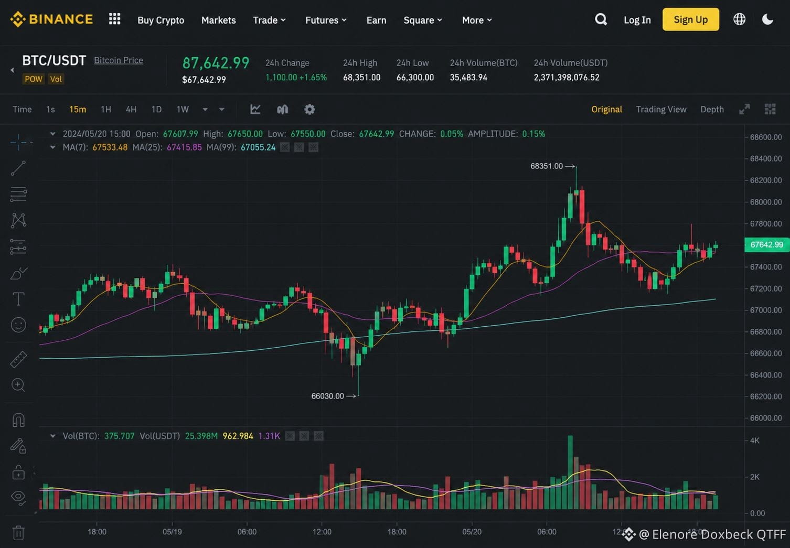Open the technical indicators icon
This screenshot has height=548, width=790.
[x=282, y=109]
